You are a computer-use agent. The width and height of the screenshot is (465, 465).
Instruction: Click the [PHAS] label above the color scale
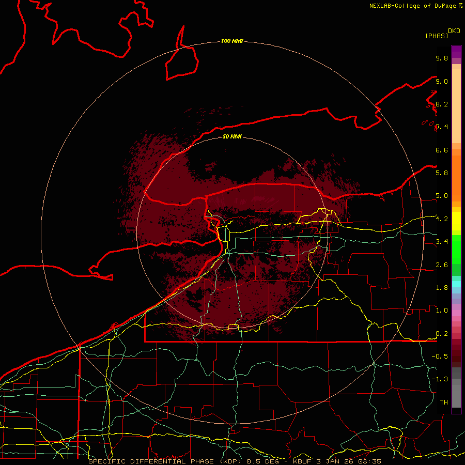[x=437, y=36]
